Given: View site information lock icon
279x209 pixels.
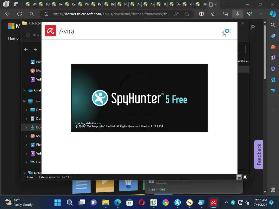Looking at the screenshot, I should (x=46, y=14).
